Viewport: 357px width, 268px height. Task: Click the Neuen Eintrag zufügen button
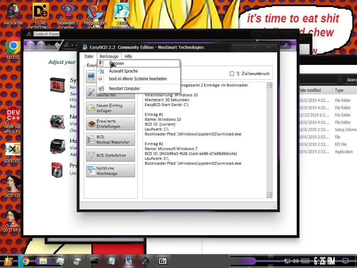[111, 108]
